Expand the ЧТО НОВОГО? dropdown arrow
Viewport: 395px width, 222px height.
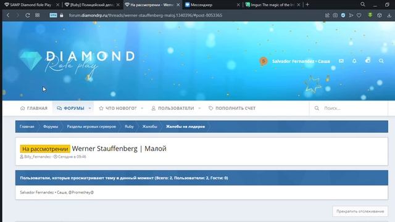click(x=142, y=109)
